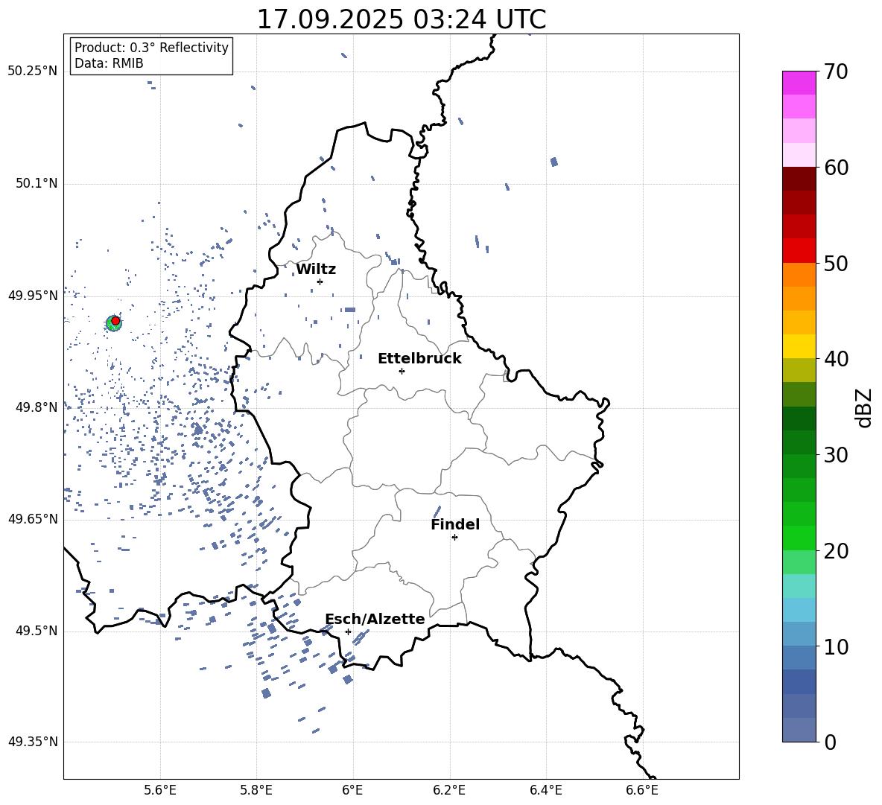
Task: Click the red radar location marker
Action: pyautogui.click(x=115, y=321)
